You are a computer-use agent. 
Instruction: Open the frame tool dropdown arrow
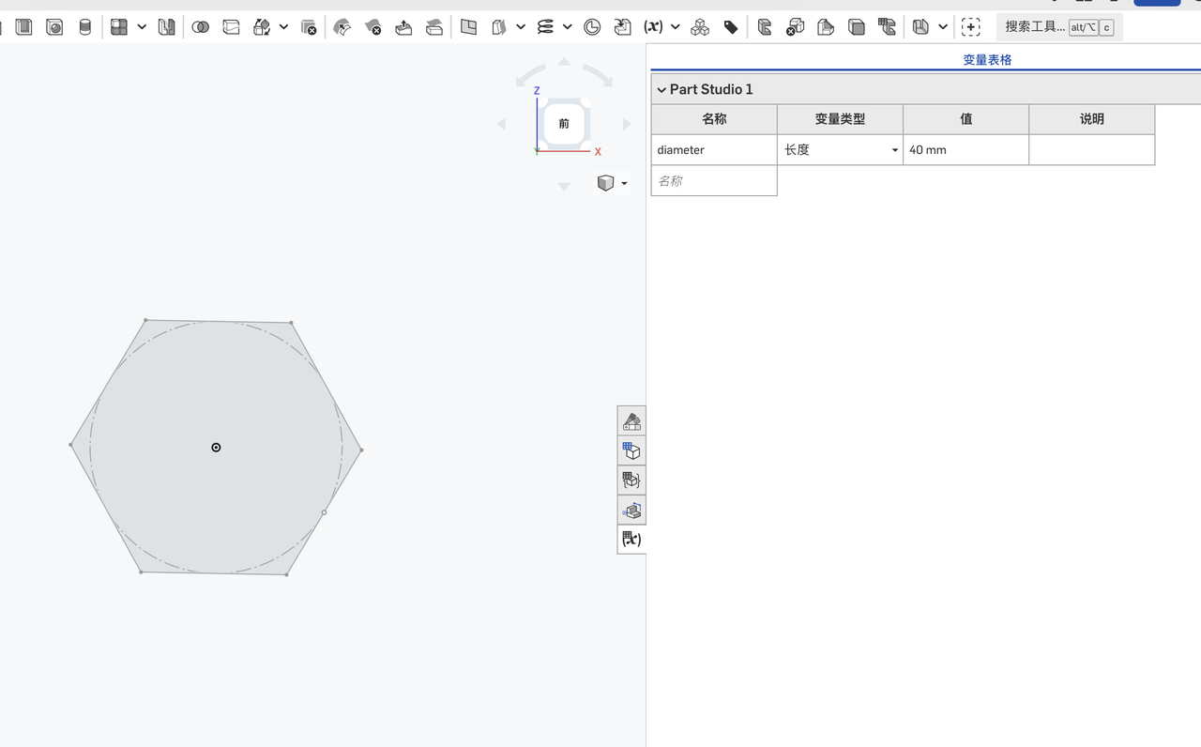[x=943, y=27]
